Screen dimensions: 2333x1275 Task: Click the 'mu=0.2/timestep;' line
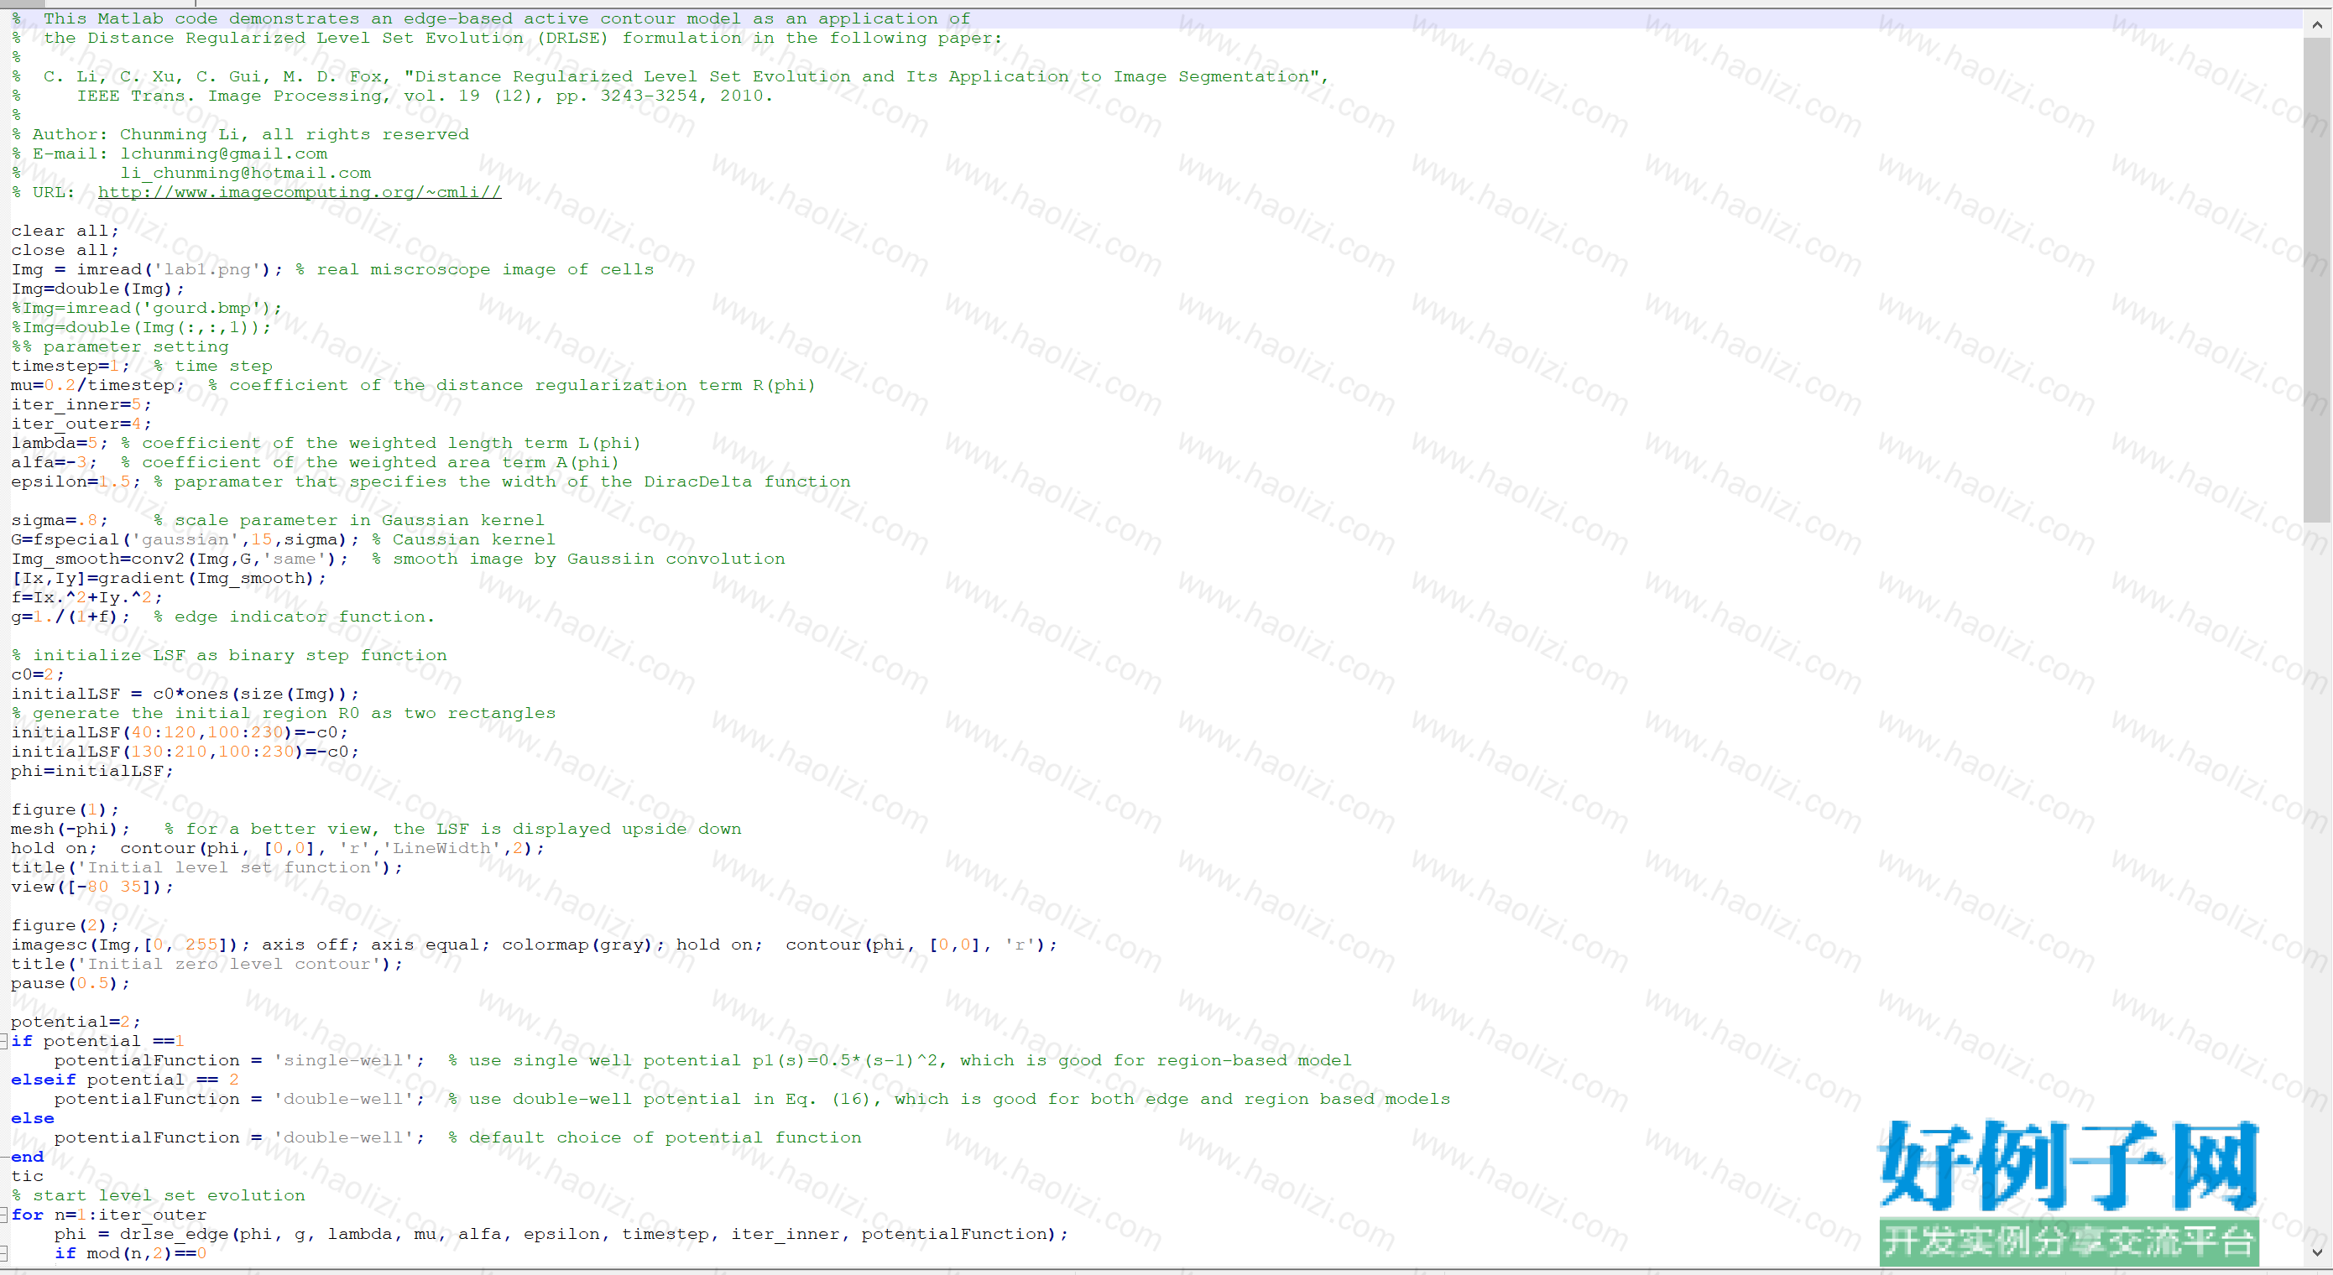tap(413, 386)
